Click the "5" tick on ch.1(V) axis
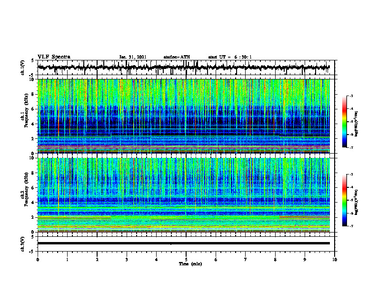This screenshot has width=377, height=291. [32, 60]
